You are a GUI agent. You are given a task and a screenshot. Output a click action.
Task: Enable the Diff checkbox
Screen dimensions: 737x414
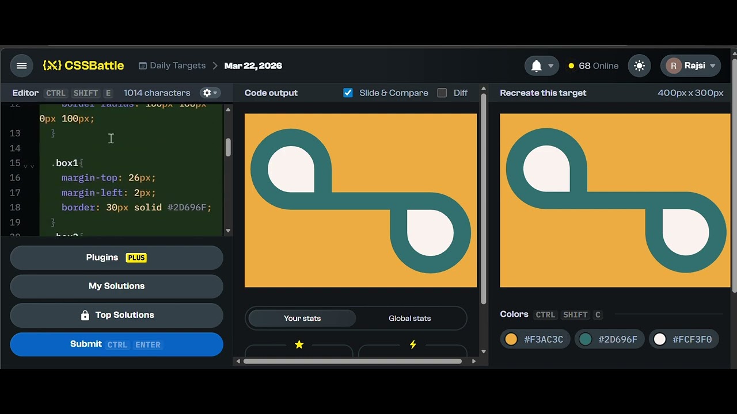point(442,93)
